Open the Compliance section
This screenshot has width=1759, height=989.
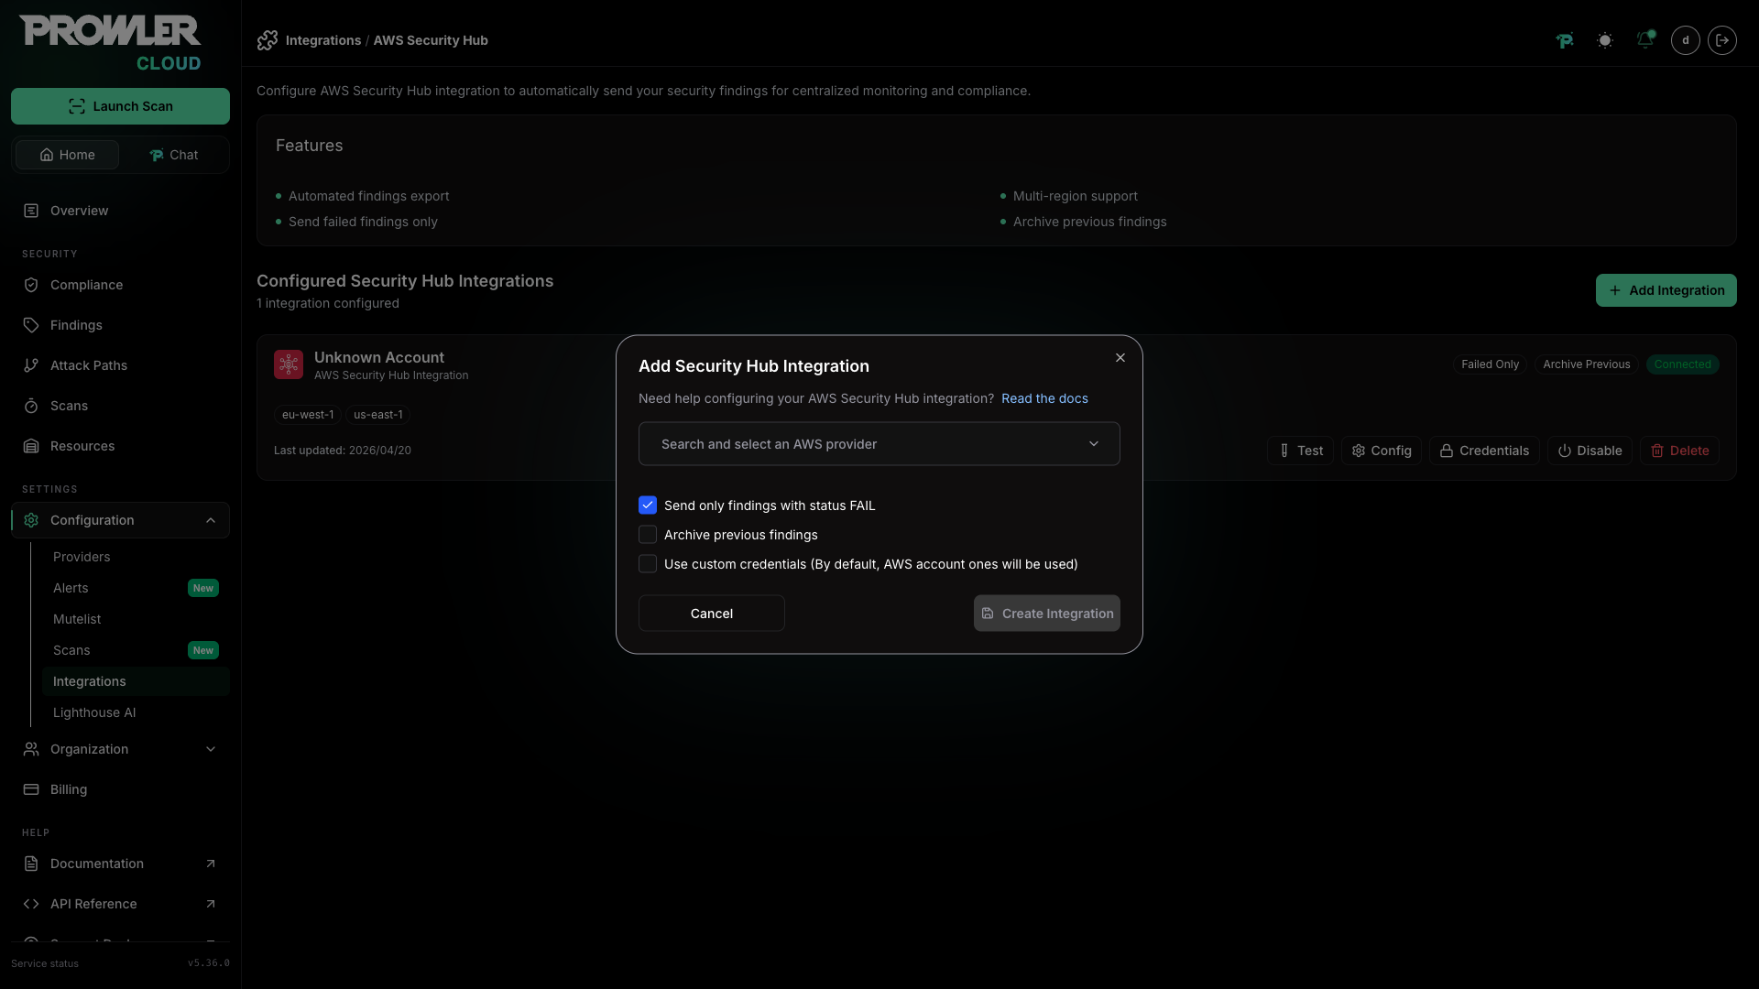(120, 285)
